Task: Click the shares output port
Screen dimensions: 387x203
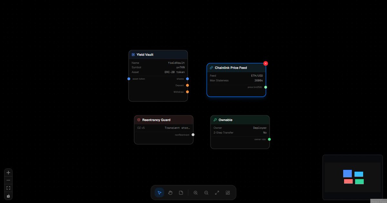Action: 187,79
